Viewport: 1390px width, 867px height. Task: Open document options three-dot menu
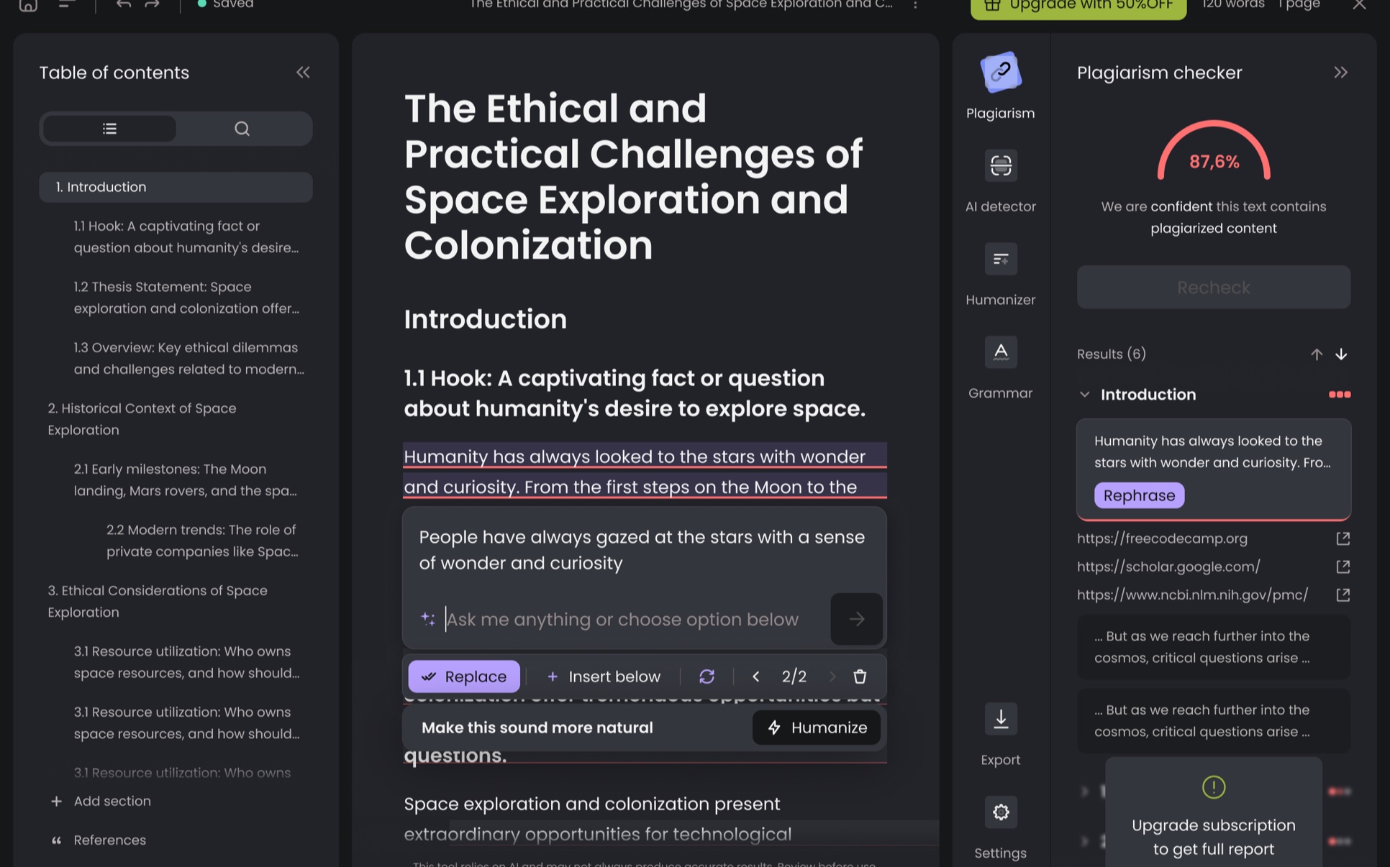915,5
